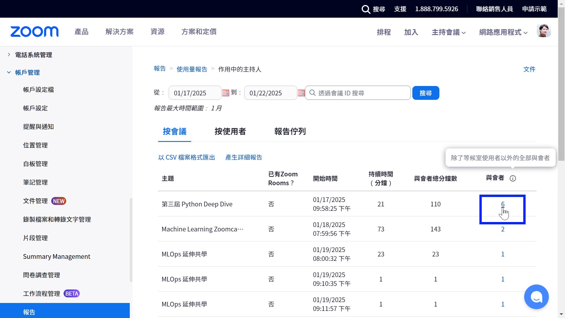Select 報告 in sidebar

pyautogui.click(x=65, y=311)
